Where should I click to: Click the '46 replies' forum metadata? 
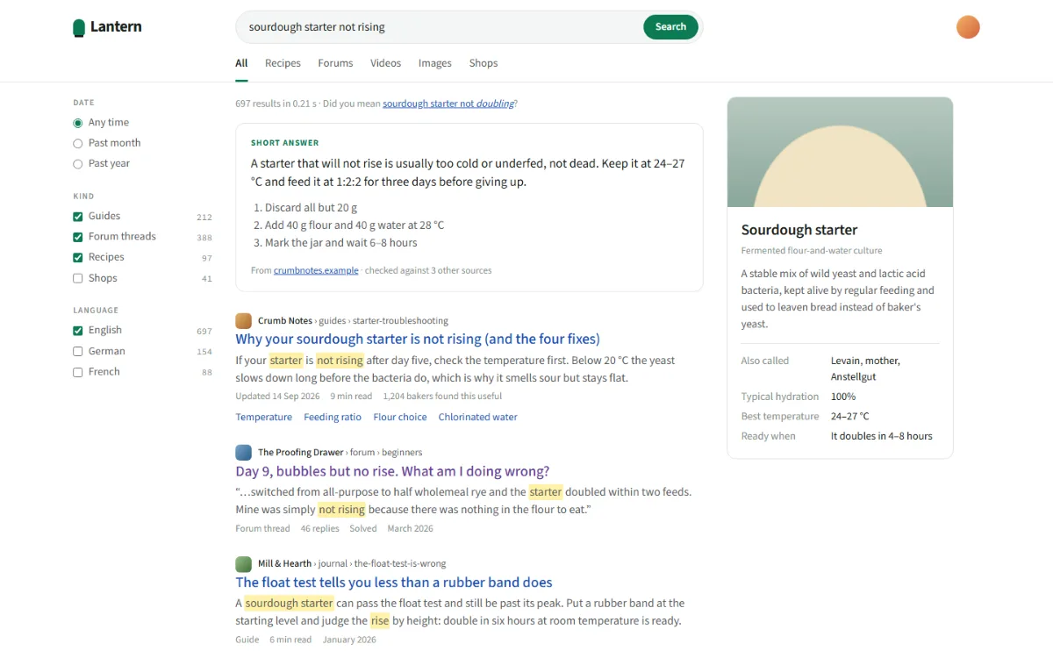tap(319, 529)
